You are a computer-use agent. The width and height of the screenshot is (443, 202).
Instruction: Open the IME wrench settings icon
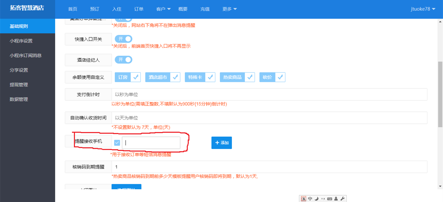tap(342, 199)
